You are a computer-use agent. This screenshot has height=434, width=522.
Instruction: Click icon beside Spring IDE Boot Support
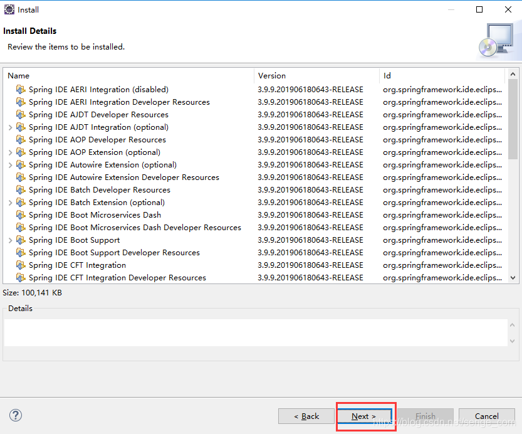(x=21, y=240)
